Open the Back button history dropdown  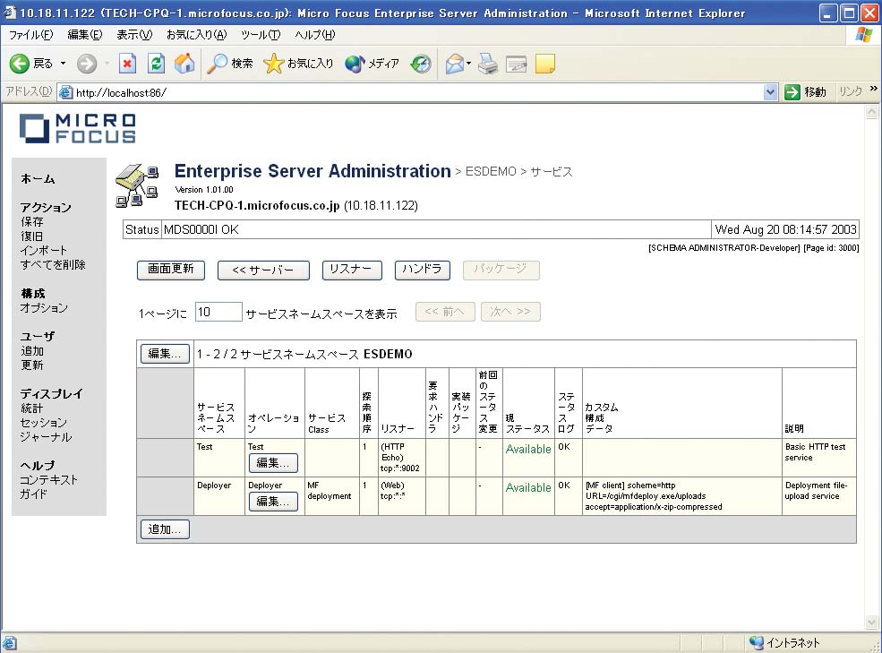click(63, 64)
